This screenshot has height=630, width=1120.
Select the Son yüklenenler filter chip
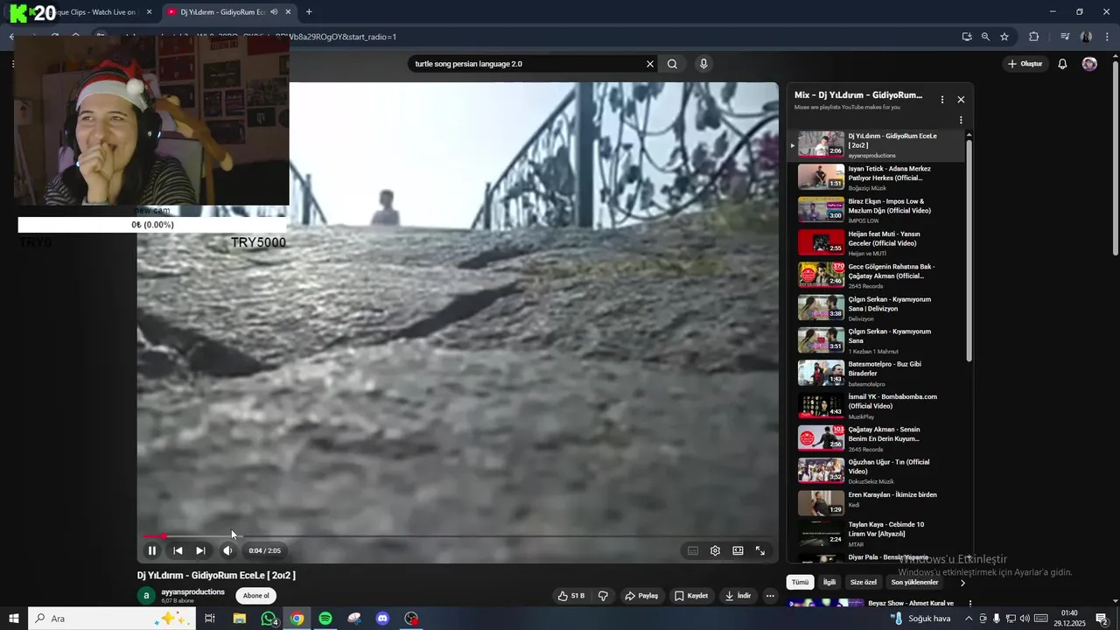(914, 582)
